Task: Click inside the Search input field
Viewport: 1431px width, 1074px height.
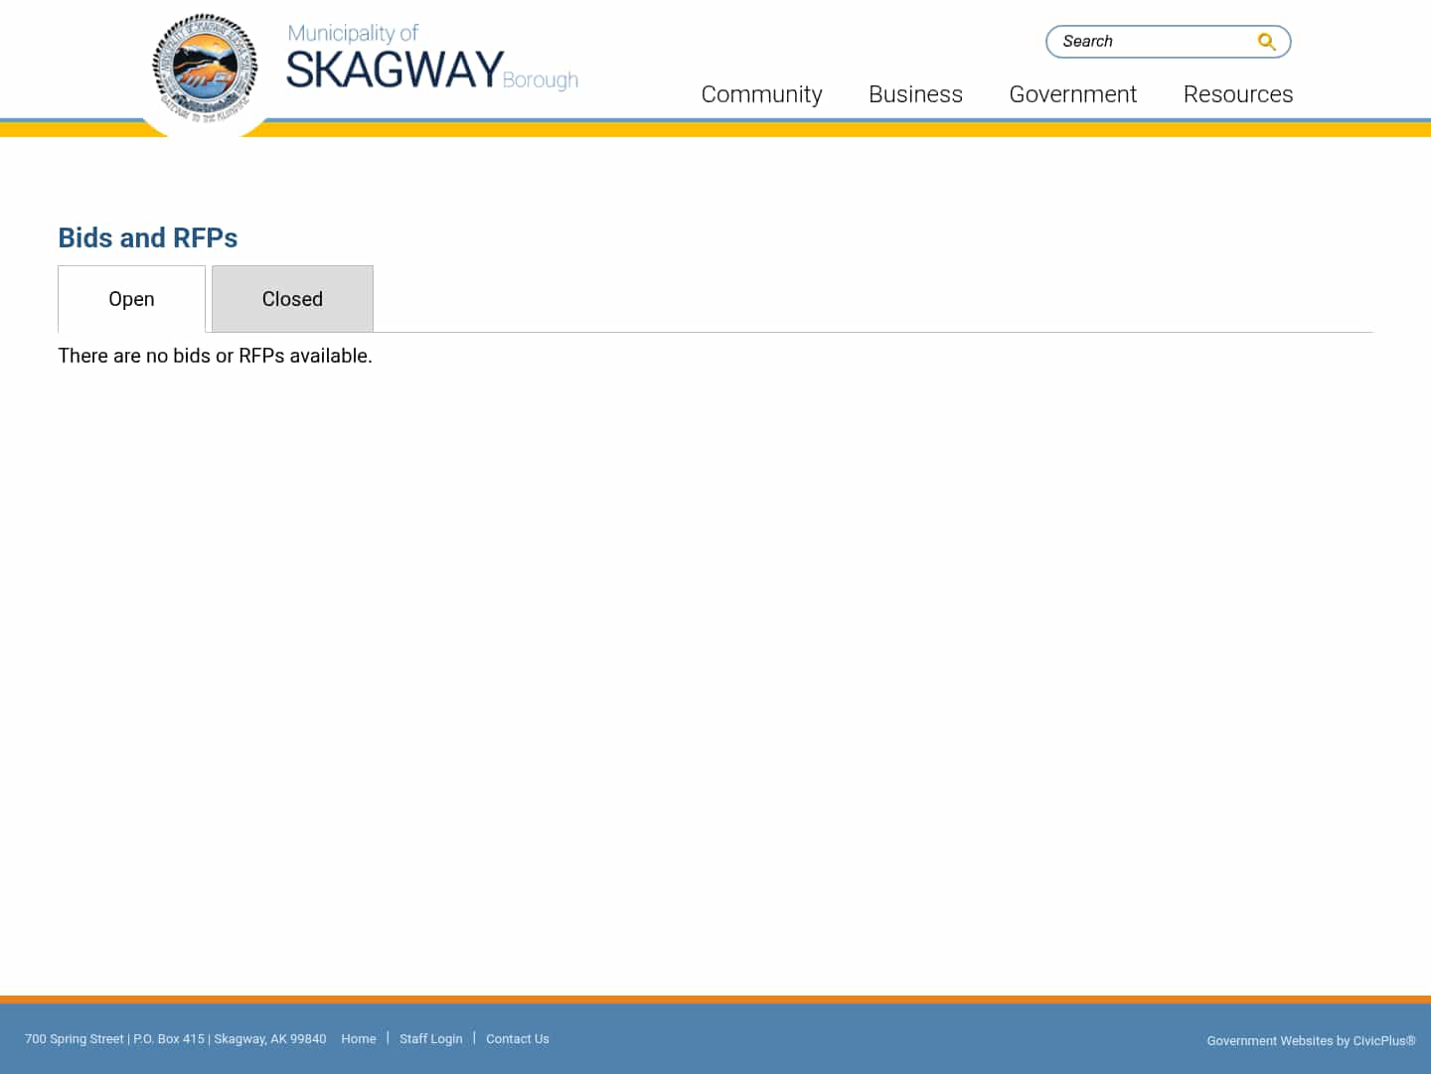Action: tap(1143, 41)
